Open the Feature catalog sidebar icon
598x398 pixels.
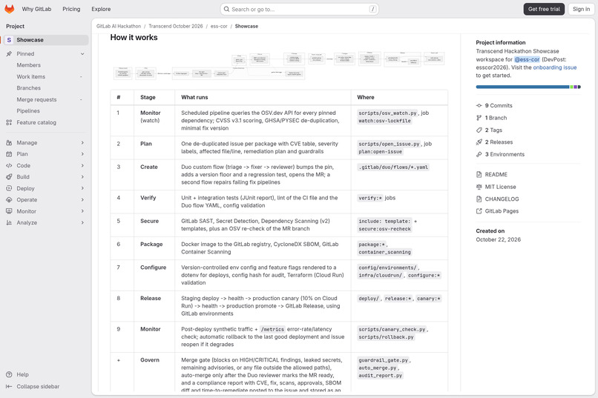click(x=9, y=122)
